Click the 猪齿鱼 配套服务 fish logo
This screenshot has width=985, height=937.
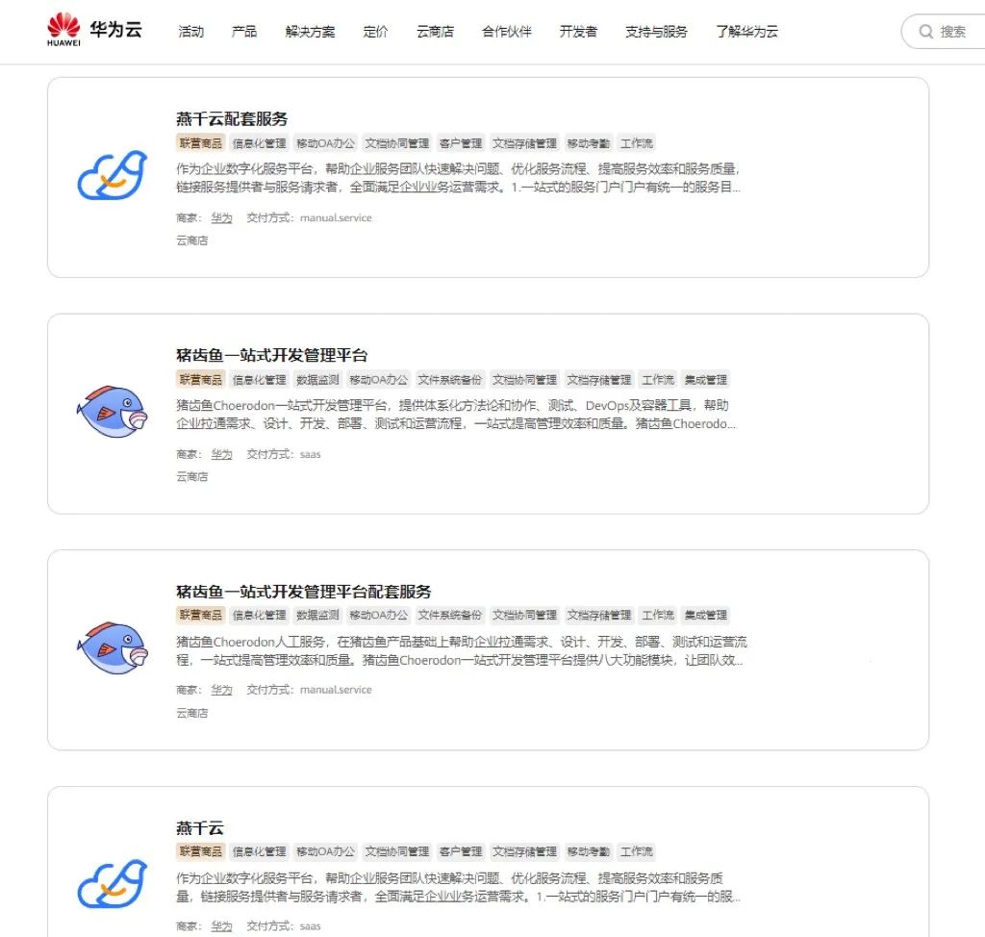pyautogui.click(x=112, y=648)
